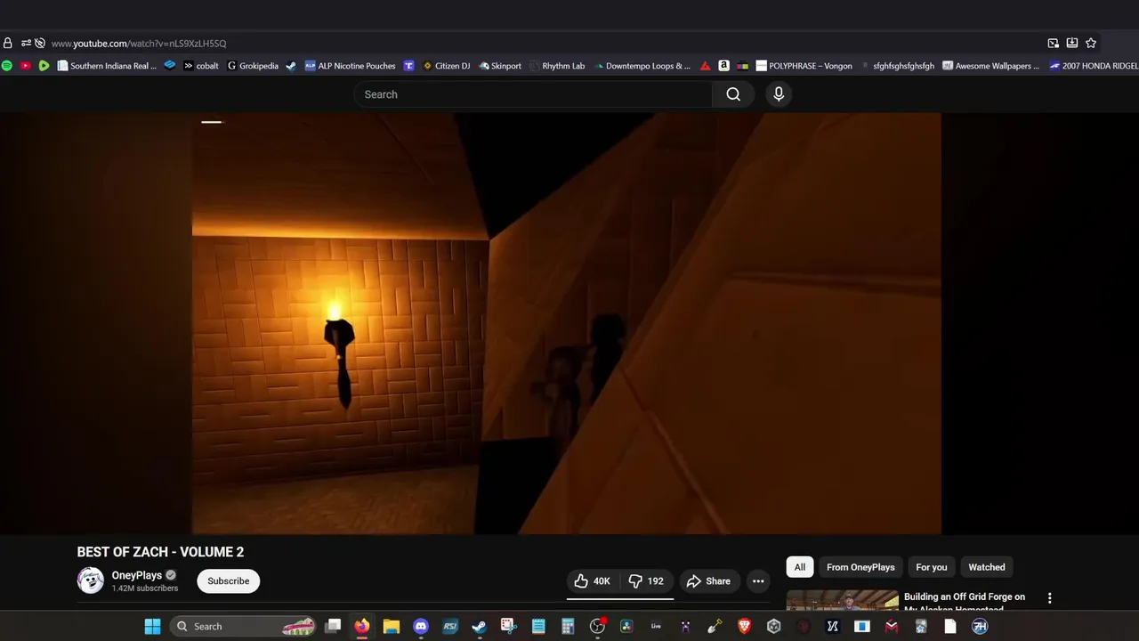Open Discord from the taskbar

pyautogui.click(x=421, y=627)
